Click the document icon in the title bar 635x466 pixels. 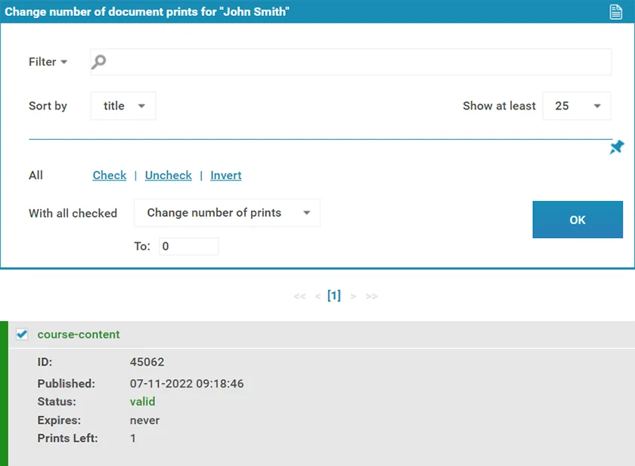pyautogui.click(x=616, y=12)
